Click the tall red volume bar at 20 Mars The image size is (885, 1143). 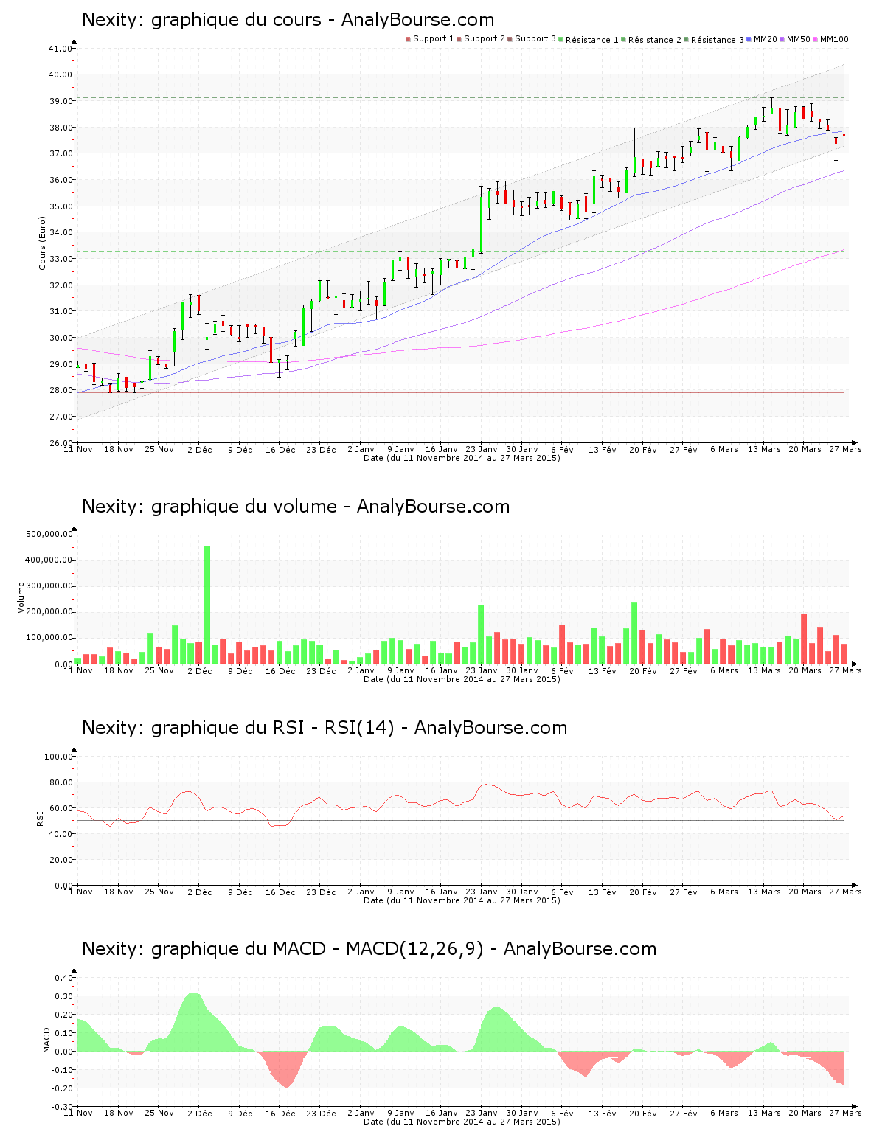[804, 639]
